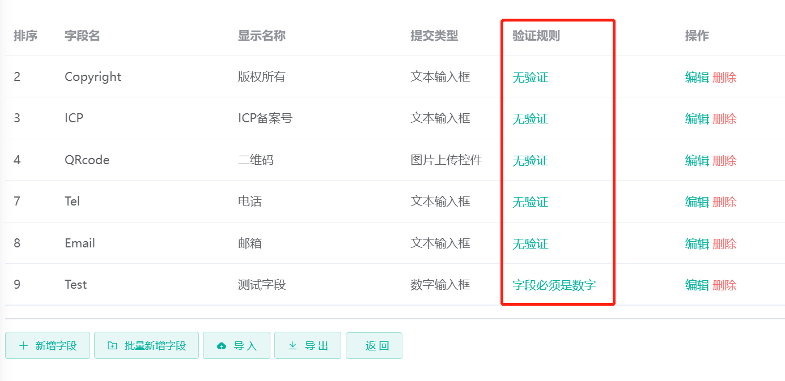Click the download icon on 导出 button
Viewport: 785px width, 381px height.
point(294,345)
